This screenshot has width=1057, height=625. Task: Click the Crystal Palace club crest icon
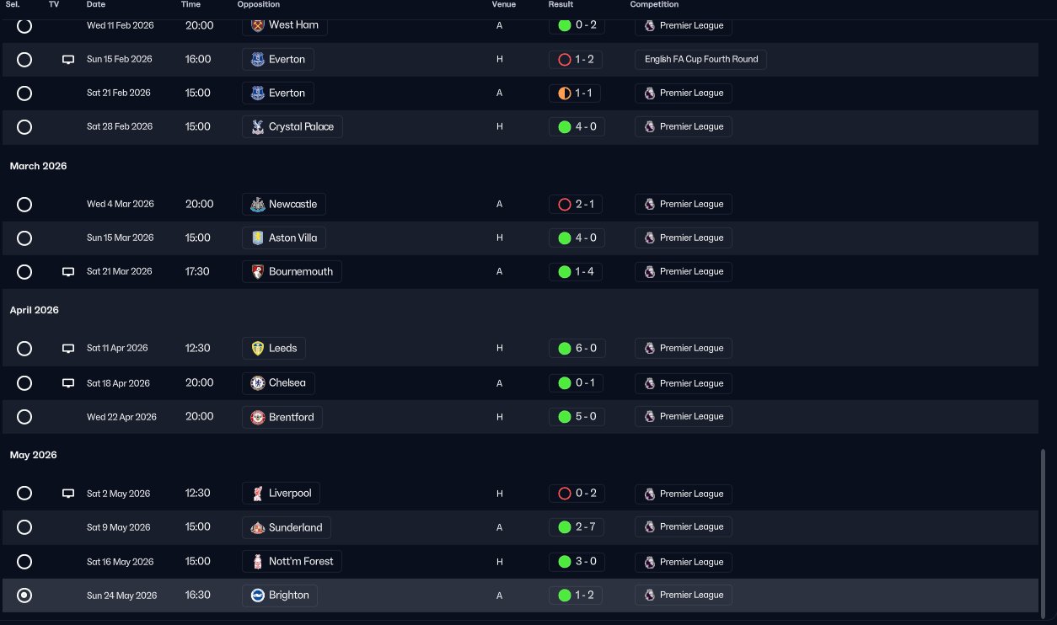tap(258, 127)
